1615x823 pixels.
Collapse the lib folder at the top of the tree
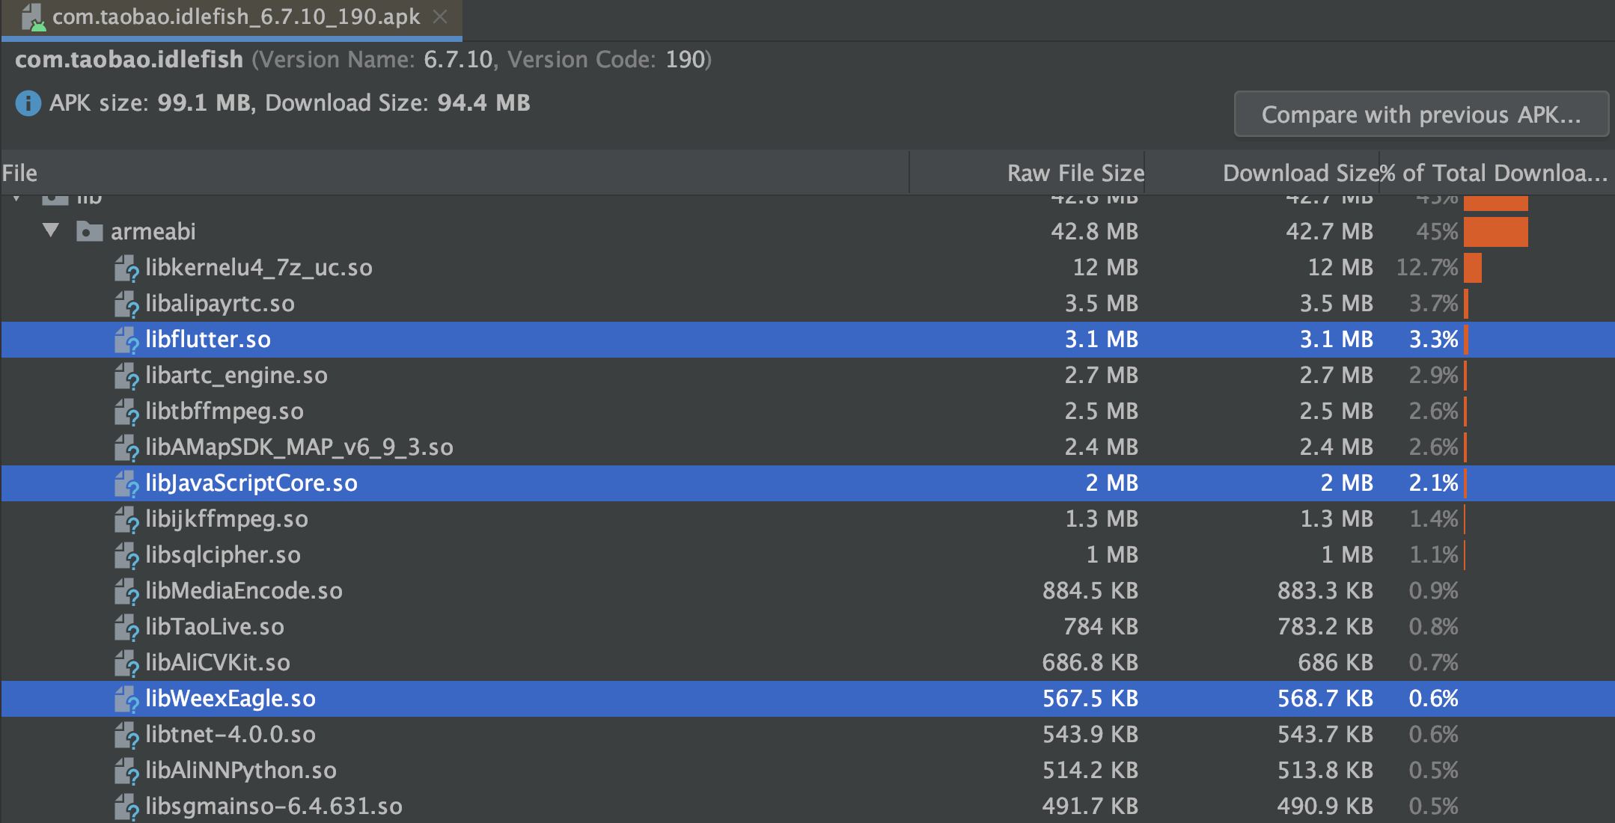[x=16, y=199]
